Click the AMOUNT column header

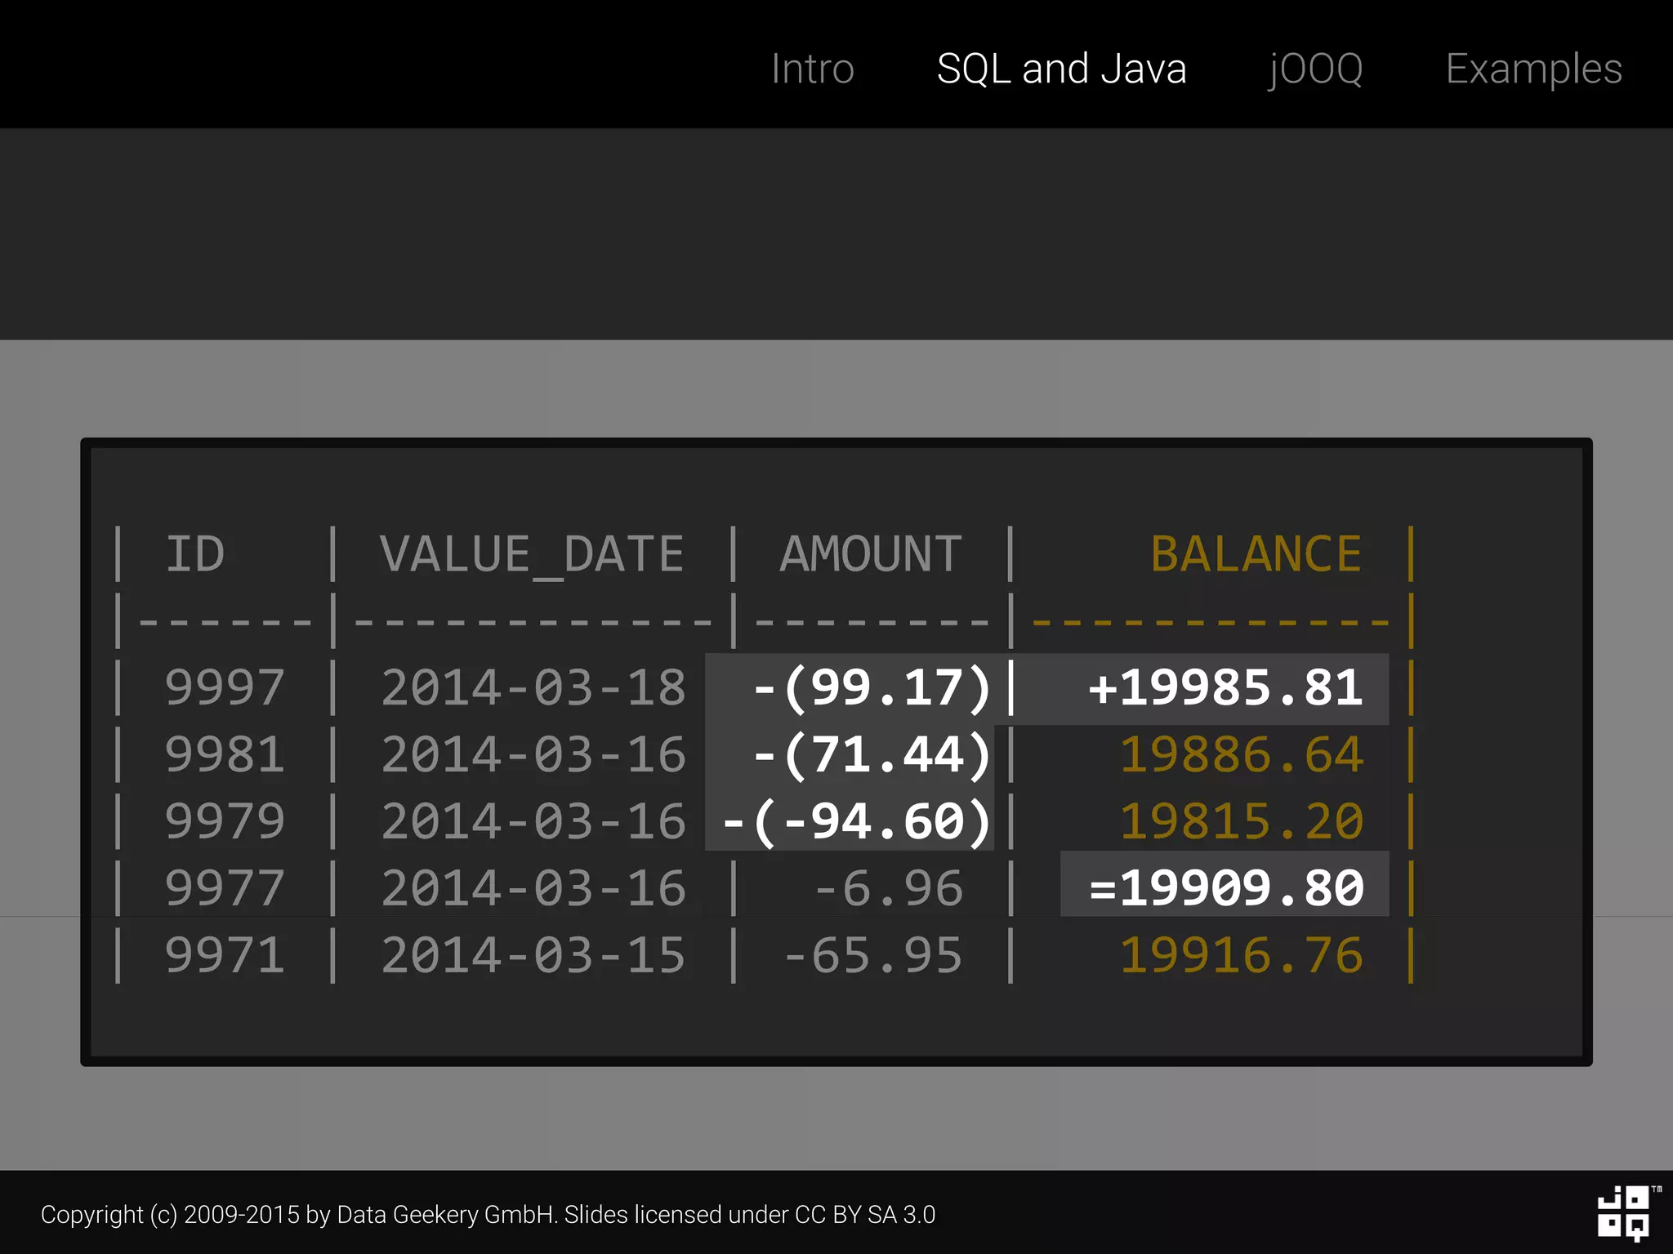pos(871,554)
